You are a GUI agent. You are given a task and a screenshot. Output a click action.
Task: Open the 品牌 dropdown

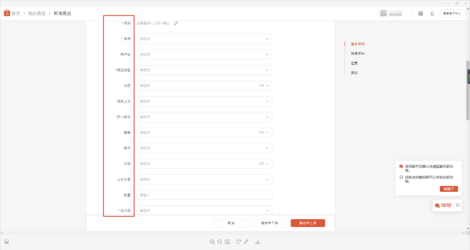205,39
